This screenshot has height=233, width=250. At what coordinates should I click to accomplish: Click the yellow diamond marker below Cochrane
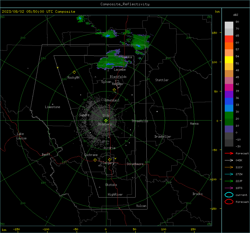tap(95, 160)
